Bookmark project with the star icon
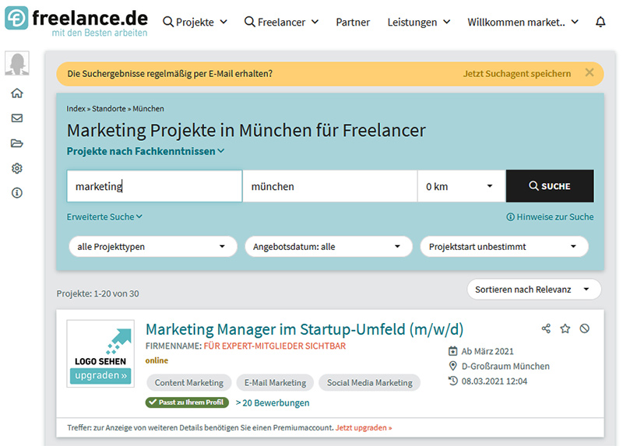The width and height of the screenshot is (623, 446). 565,328
